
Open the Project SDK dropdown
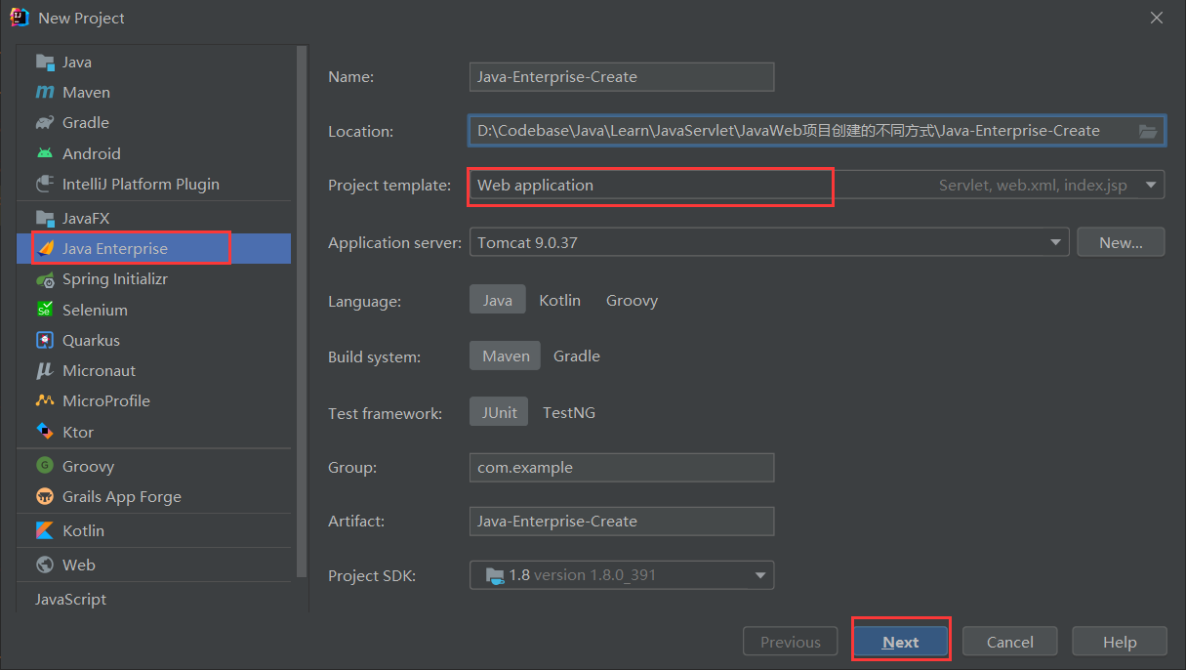(759, 575)
